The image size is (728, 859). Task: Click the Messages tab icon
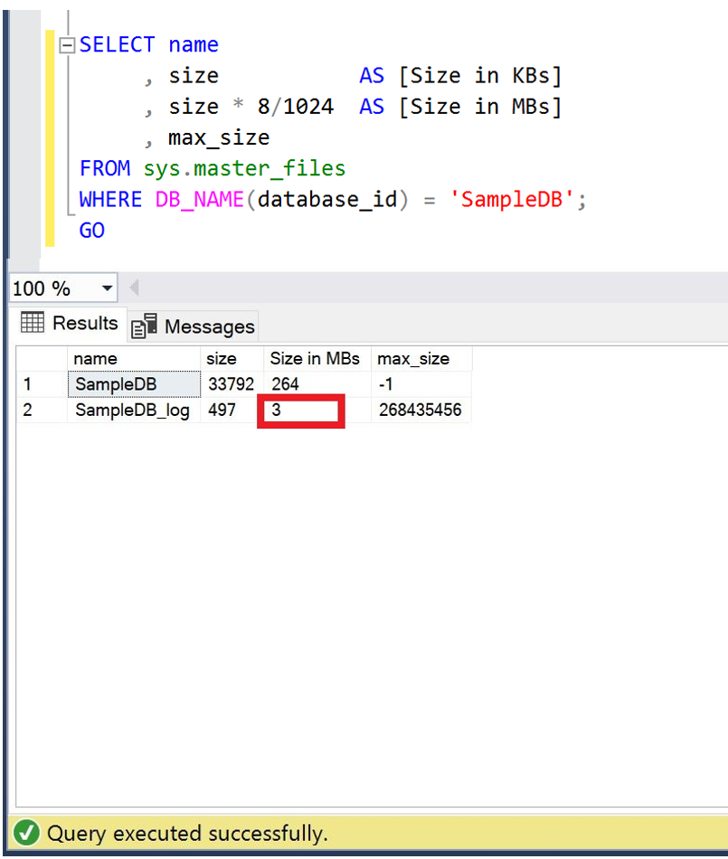(144, 326)
